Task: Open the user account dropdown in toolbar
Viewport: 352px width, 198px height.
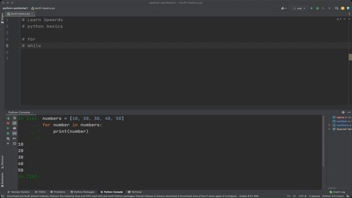Action: tap(284, 8)
